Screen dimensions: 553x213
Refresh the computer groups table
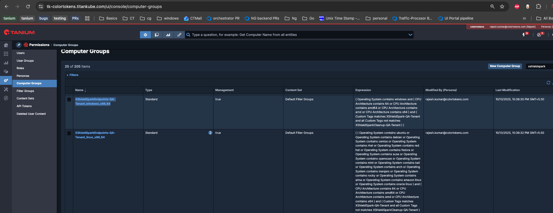[548, 83]
